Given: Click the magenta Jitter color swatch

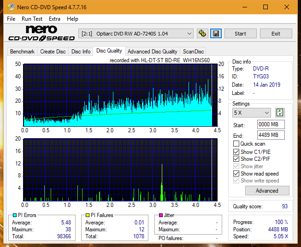Looking at the screenshot, I should pos(161,215).
